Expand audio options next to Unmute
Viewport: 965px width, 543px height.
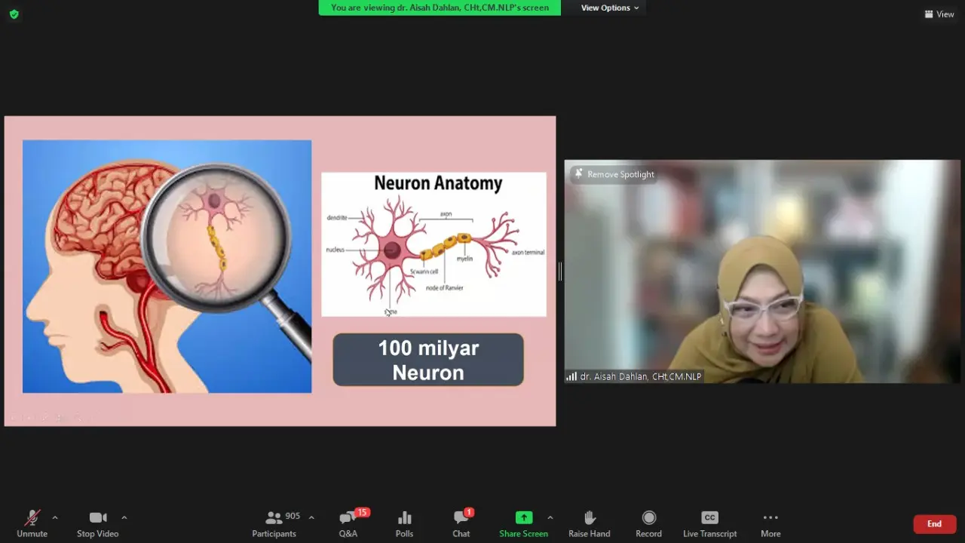[x=55, y=517]
